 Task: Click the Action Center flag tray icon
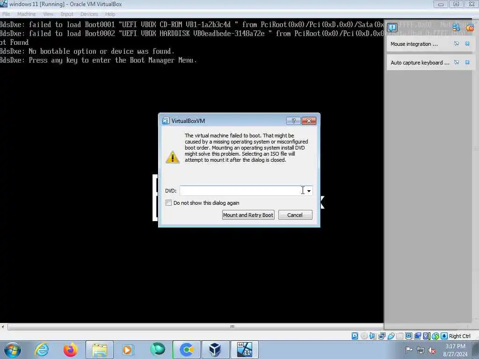click(x=409, y=350)
